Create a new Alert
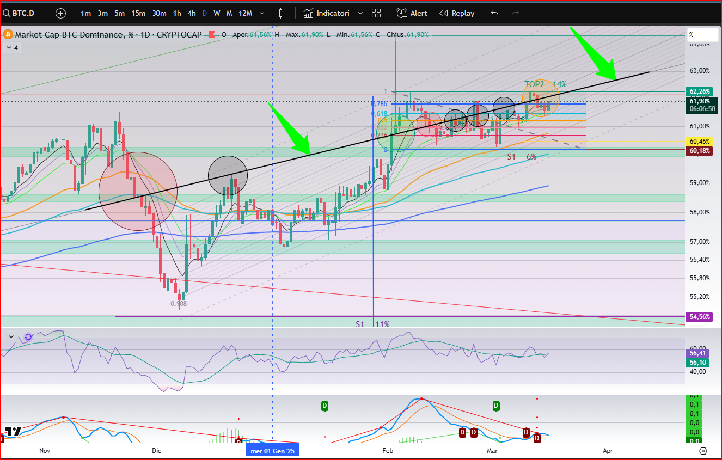722x460 pixels. coord(412,13)
